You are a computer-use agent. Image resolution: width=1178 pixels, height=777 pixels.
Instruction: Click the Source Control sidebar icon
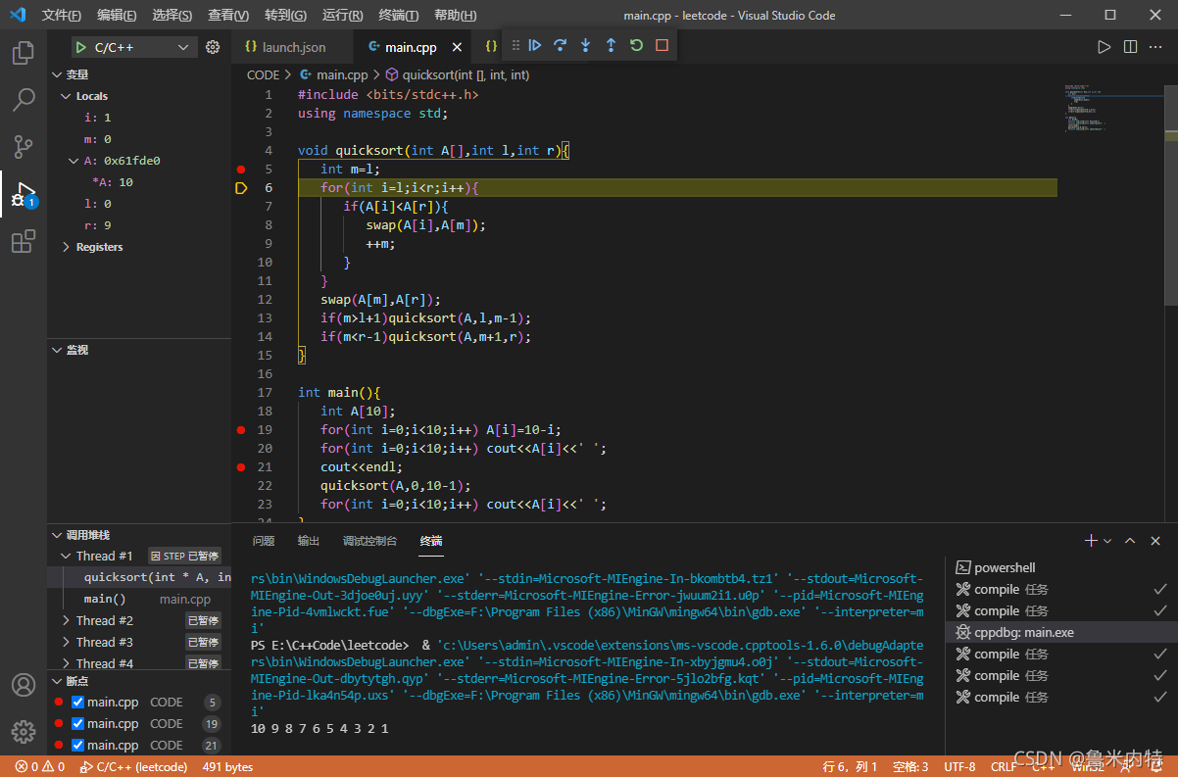pos(24,146)
